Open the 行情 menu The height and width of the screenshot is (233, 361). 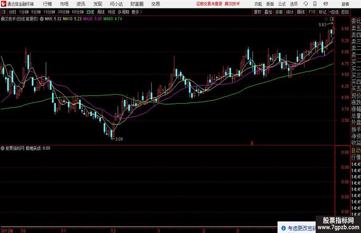47,4
